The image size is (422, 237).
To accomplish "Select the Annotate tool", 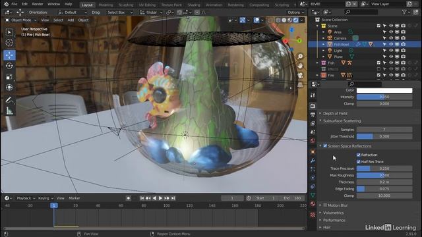I will click(x=9, y=100).
